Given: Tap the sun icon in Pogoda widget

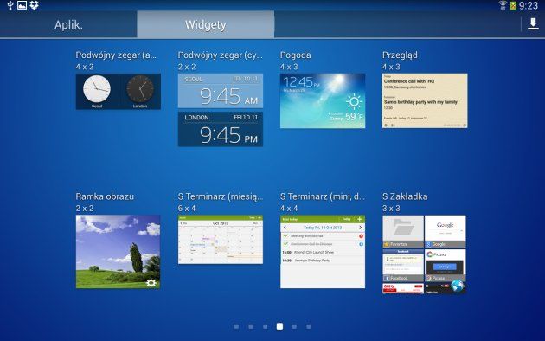Looking at the screenshot, I should pos(354,102).
